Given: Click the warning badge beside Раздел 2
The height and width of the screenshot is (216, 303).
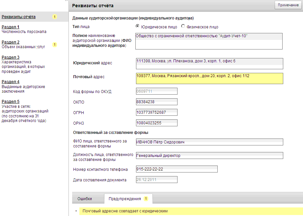Looking at the screenshot, I should (x=55, y=45).
